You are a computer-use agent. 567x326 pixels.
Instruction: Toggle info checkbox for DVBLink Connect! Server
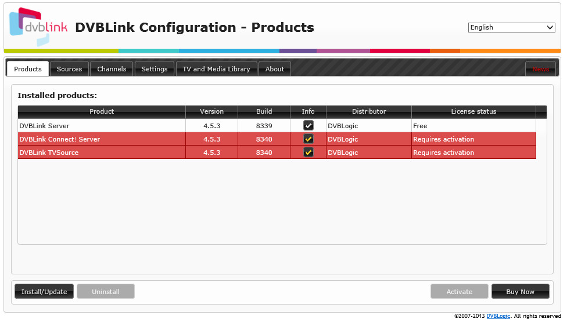(308, 139)
